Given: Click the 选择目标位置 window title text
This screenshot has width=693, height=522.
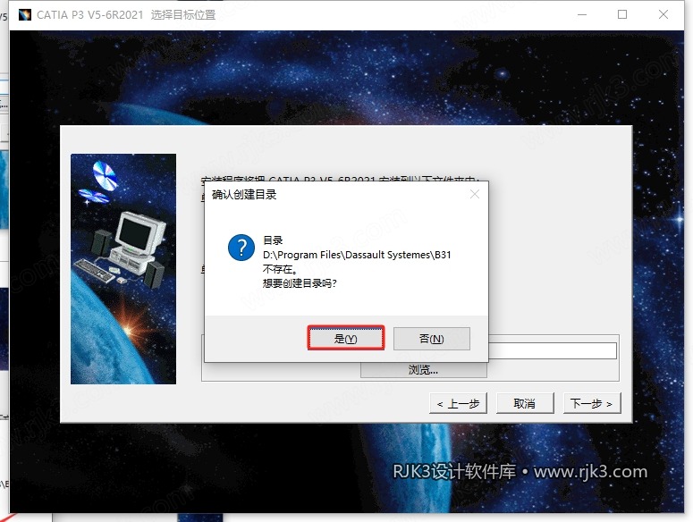Looking at the screenshot, I should coord(183,15).
